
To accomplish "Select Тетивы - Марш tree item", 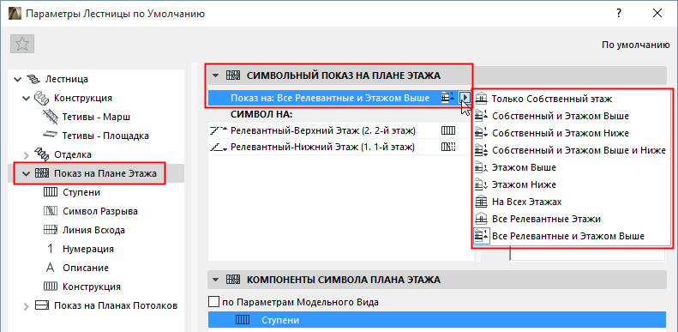I will (96, 118).
